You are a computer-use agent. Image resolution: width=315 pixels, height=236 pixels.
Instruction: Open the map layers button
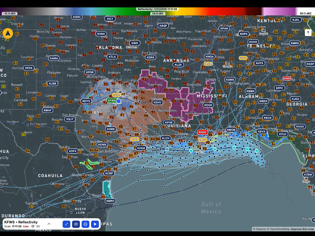point(76,224)
